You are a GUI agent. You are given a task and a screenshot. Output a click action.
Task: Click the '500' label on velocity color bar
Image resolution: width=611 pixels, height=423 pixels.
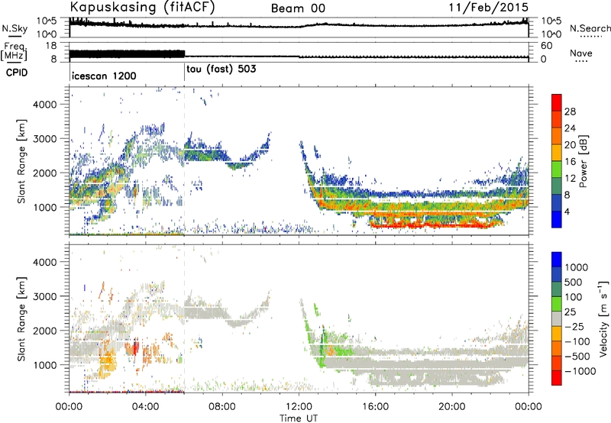tap(574, 282)
